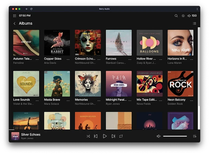209x154 pixels.
Task: Start playback with the play button
Action: [x=105, y=136]
